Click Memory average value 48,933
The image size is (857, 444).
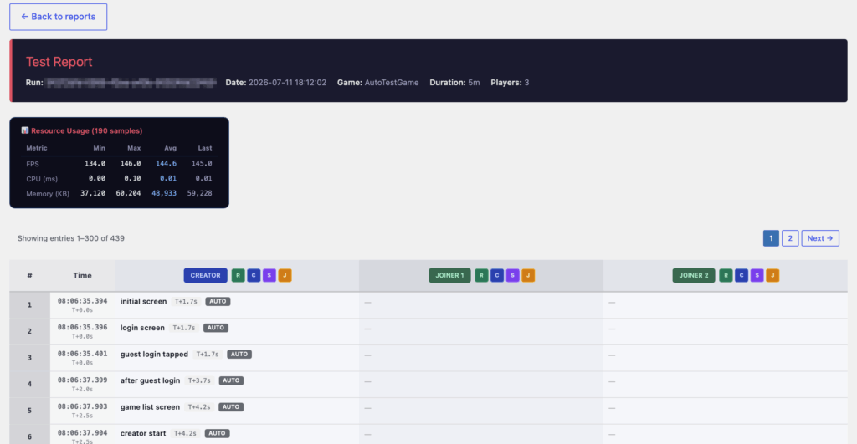[x=164, y=193]
